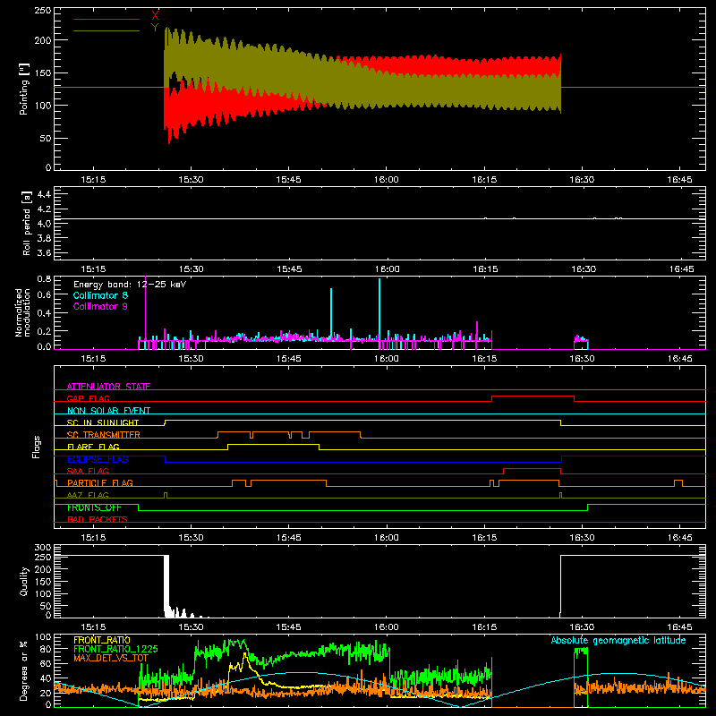Click the 15:45 tick label under the Roll period plot
The width and height of the screenshot is (716, 716).
pos(288,269)
